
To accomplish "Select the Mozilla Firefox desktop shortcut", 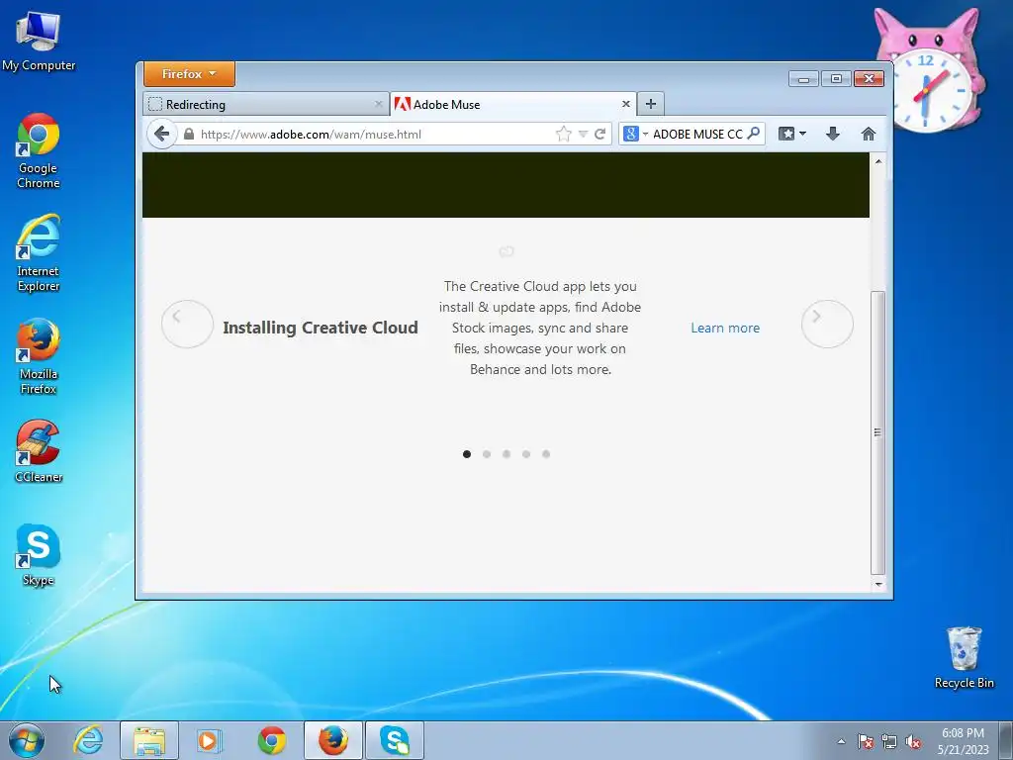I will (39, 355).
